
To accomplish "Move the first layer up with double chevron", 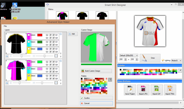I will tap(61, 53).
